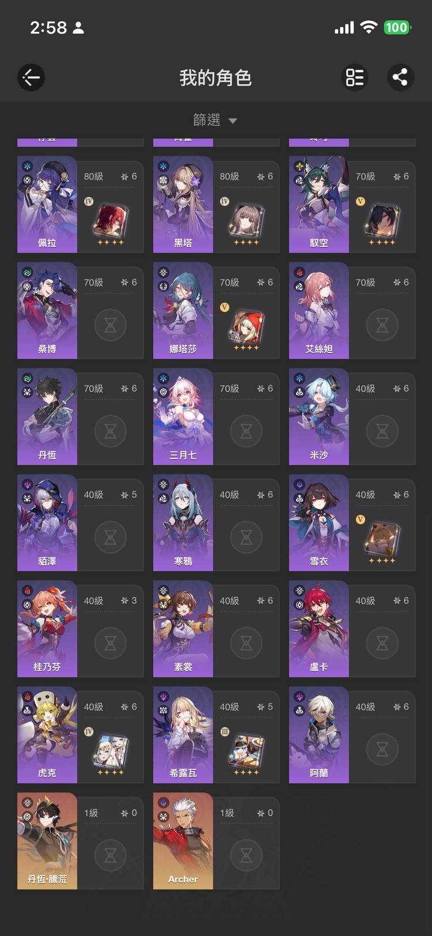Tap 雪衣's equipped light cone icon
The image size is (432, 936).
(x=382, y=540)
